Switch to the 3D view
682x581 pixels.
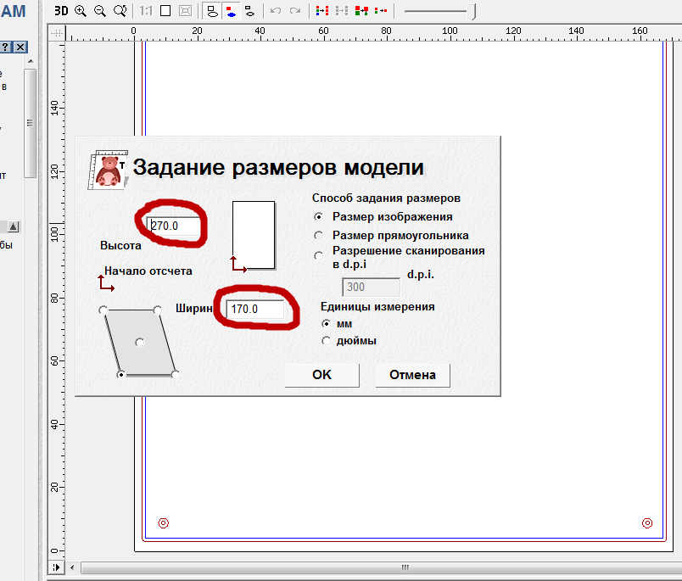point(61,10)
